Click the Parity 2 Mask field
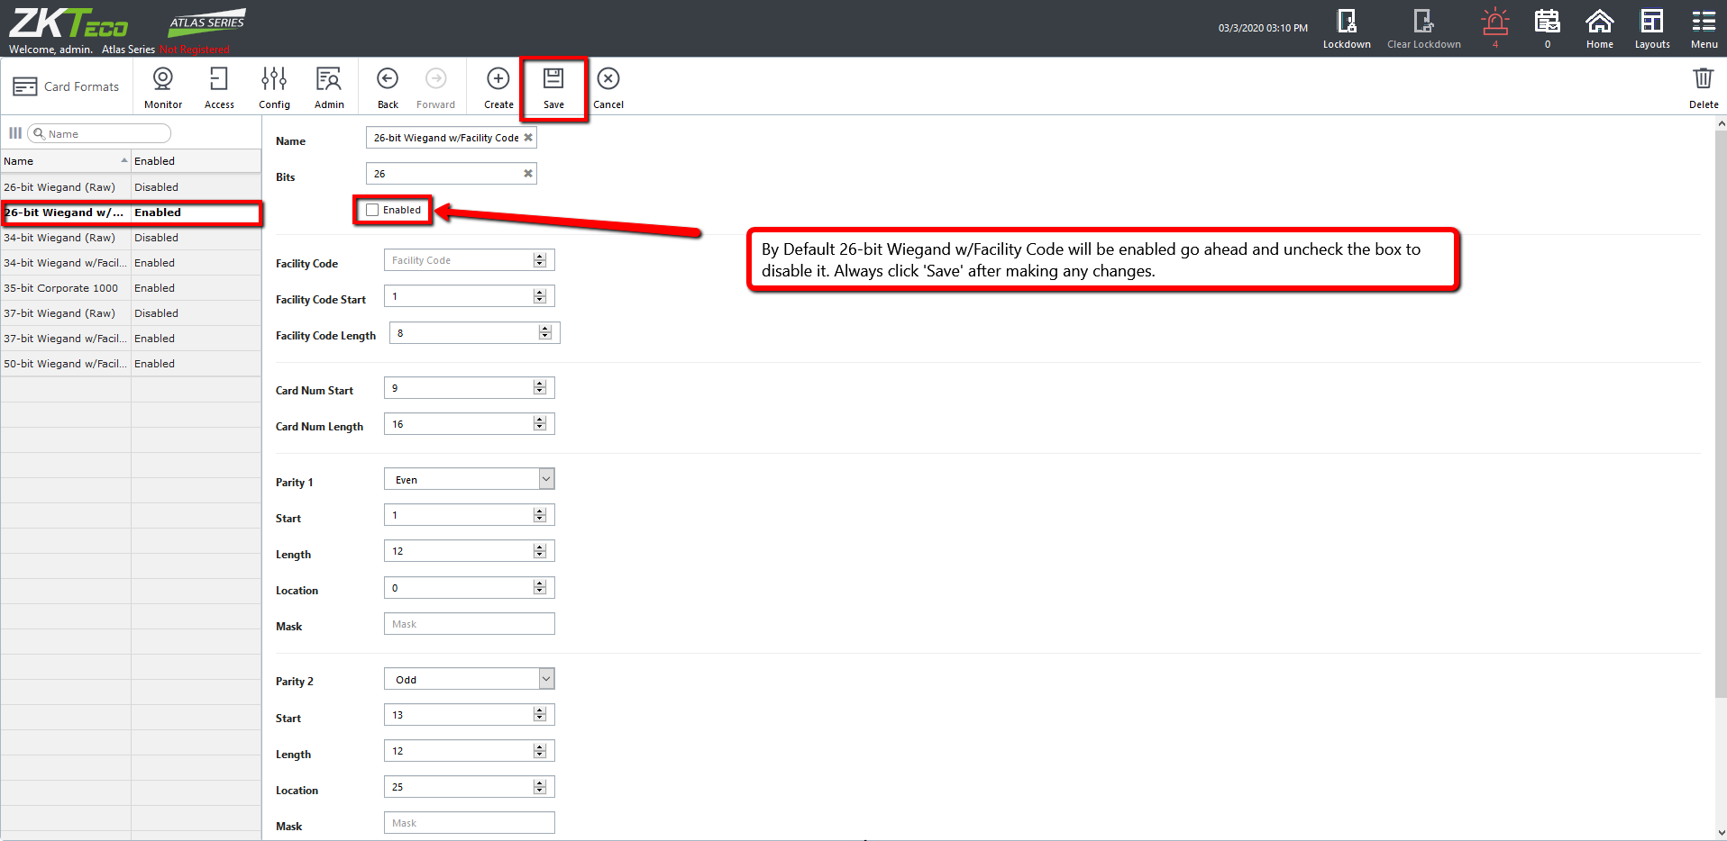This screenshot has height=841, width=1727. click(x=470, y=823)
